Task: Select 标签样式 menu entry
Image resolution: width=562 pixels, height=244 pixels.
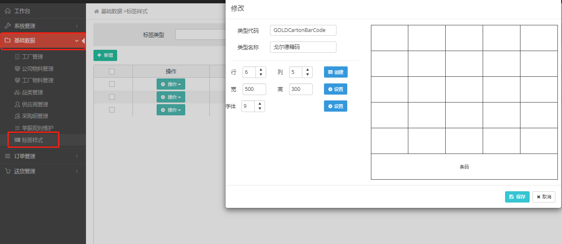Action: [32, 140]
